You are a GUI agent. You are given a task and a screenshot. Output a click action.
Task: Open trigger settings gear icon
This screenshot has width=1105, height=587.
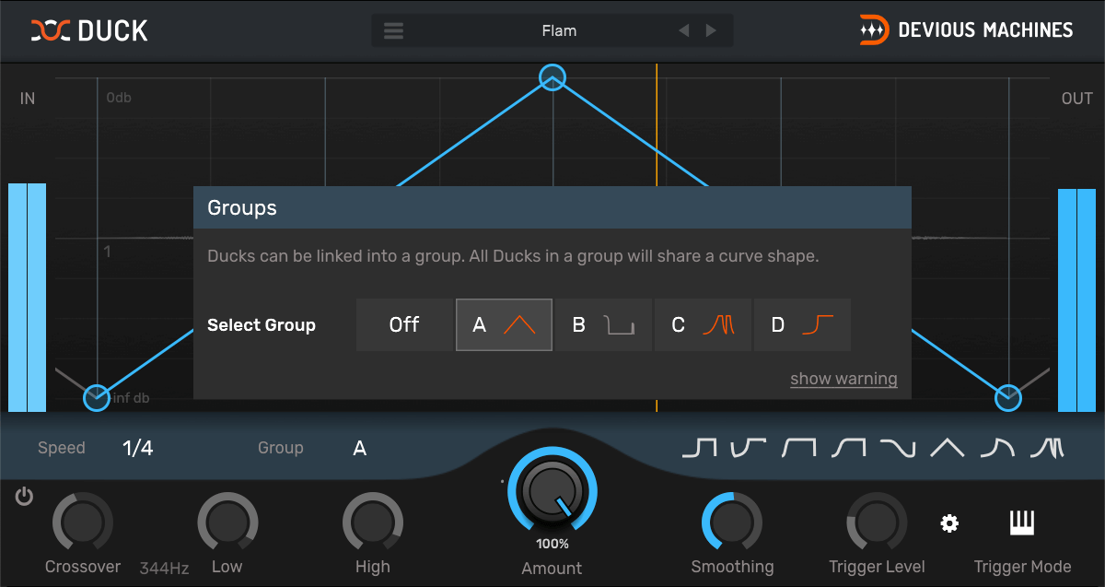click(x=949, y=523)
